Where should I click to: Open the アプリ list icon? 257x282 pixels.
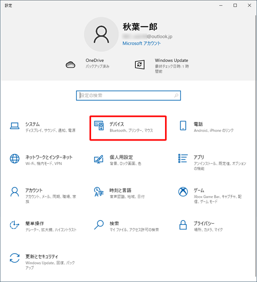[183, 158]
